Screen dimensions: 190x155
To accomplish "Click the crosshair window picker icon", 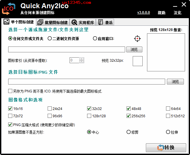I will tap(137, 39).
